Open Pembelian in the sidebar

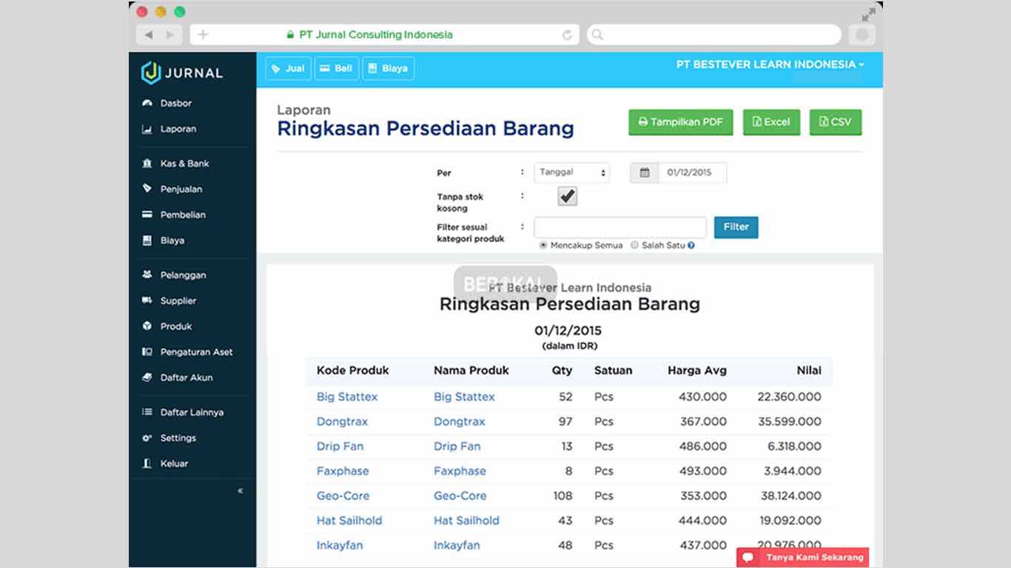click(x=183, y=214)
